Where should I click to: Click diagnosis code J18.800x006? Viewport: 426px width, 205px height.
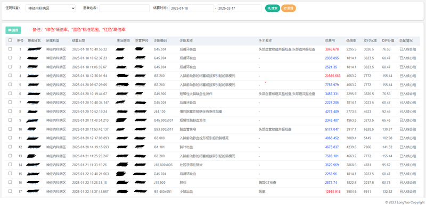click(163, 165)
